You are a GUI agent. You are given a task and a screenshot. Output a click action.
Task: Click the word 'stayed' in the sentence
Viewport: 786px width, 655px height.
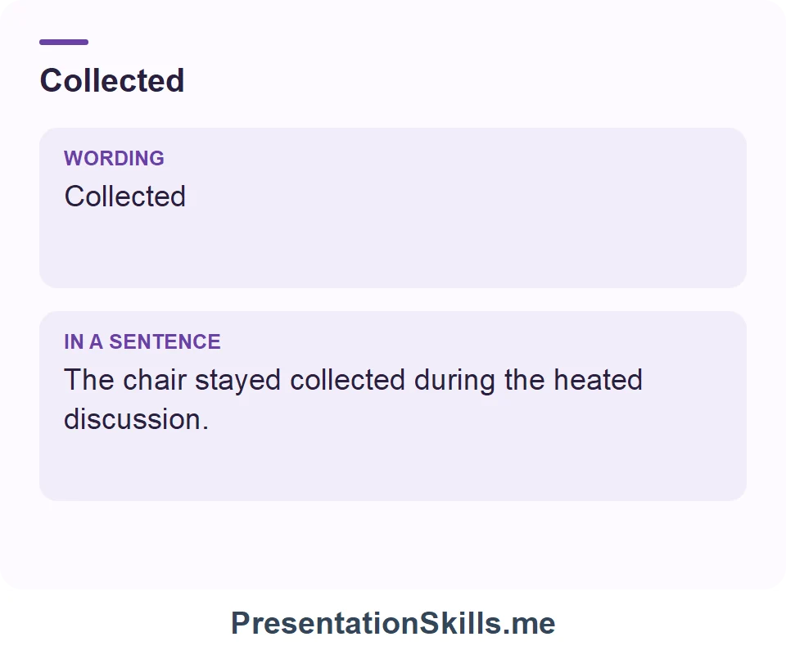(237, 381)
